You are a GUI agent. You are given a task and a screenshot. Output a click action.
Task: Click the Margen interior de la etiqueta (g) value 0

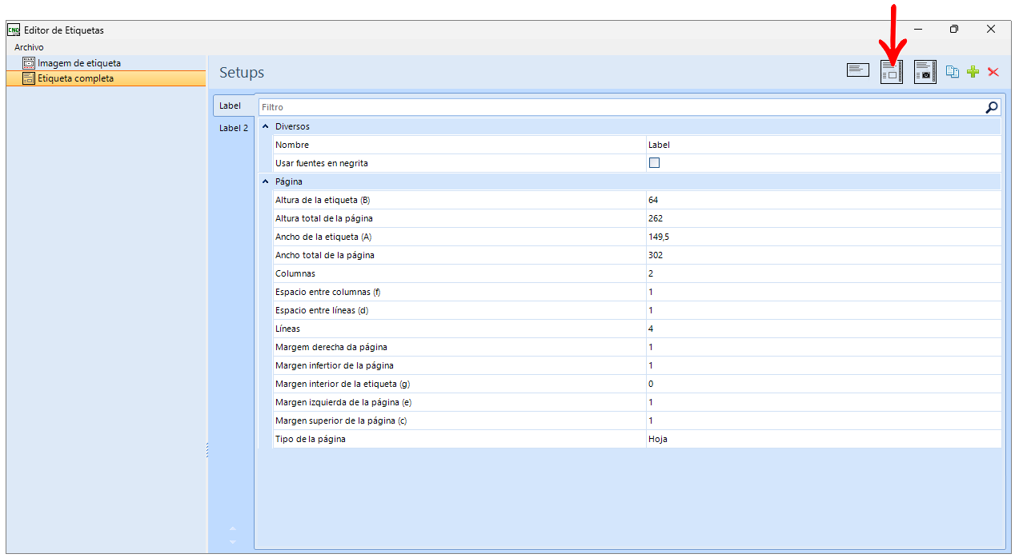[x=824, y=384]
